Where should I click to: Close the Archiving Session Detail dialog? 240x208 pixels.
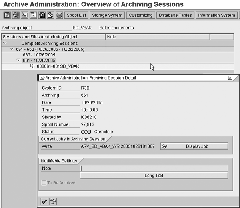230,78
